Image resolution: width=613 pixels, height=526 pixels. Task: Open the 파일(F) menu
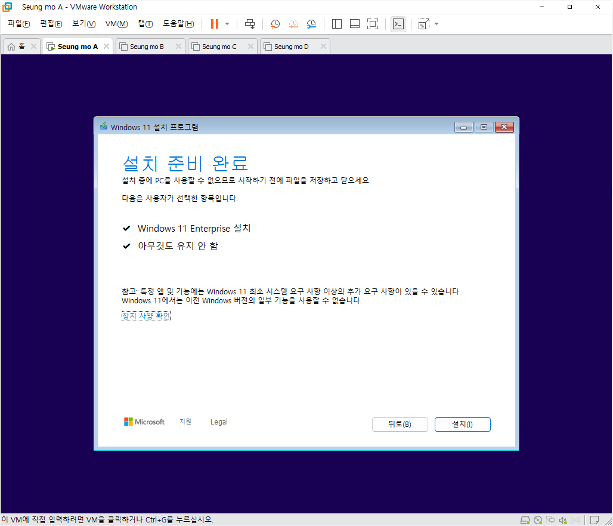point(18,24)
